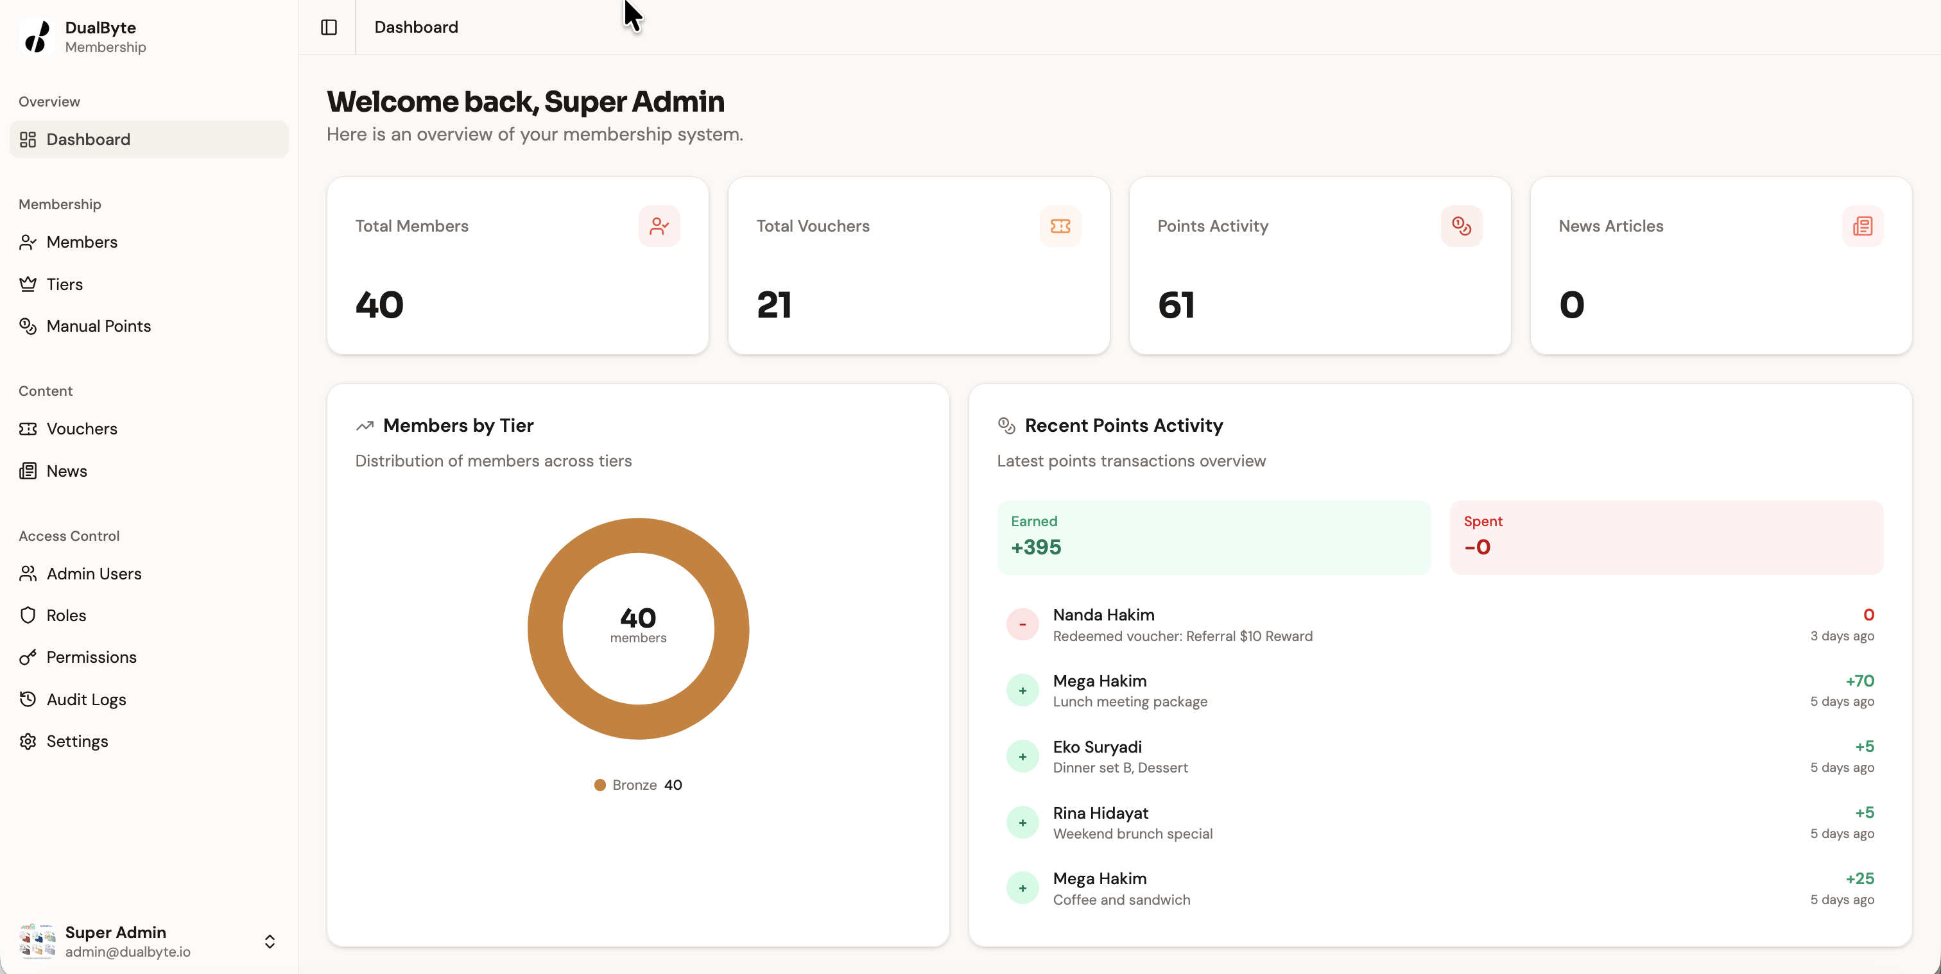Viewport: 1941px width, 974px height.
Task: Select Admin Users under Access Control
Action: (x=94, y=573)
